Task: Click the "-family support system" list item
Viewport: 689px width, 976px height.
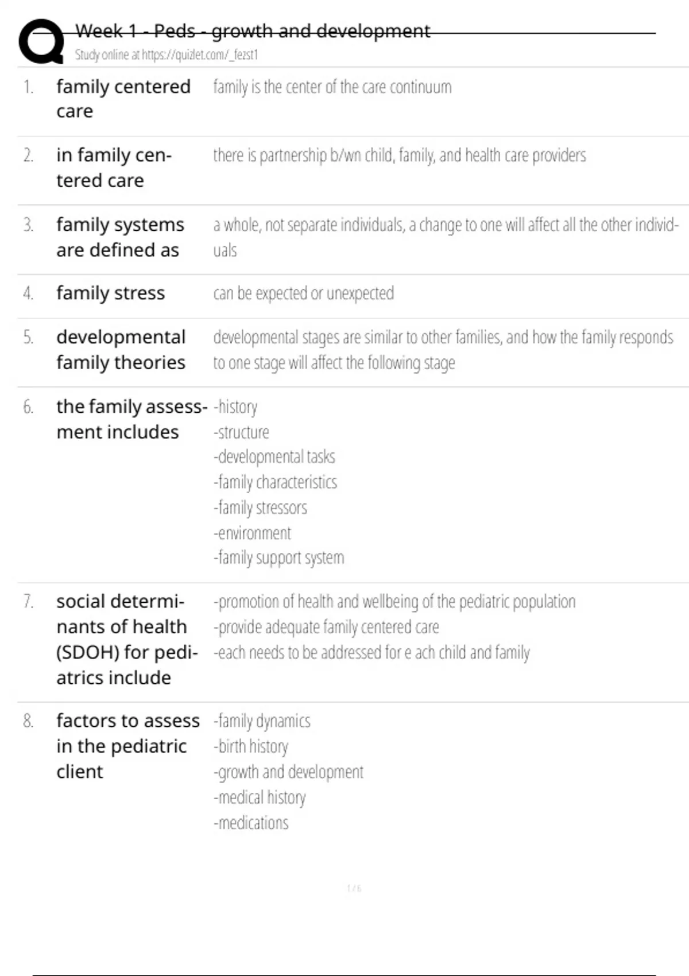Action: [x=278, y=558]
